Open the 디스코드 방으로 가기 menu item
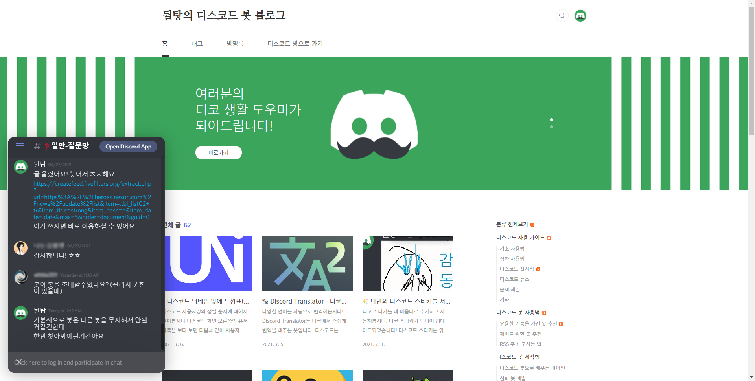Screen dimensions: 755x381 [x=295, y=44]
